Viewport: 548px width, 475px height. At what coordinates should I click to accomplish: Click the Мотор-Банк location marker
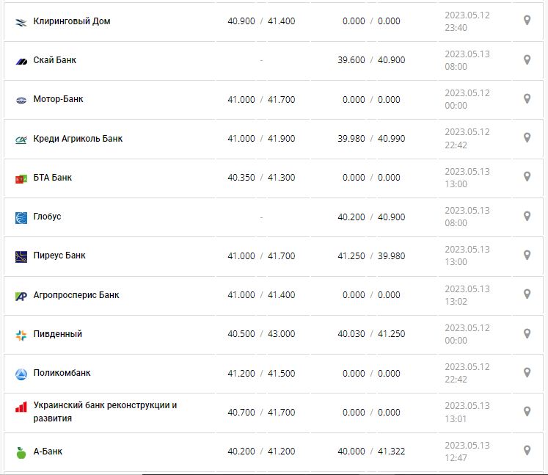(527, 99)
